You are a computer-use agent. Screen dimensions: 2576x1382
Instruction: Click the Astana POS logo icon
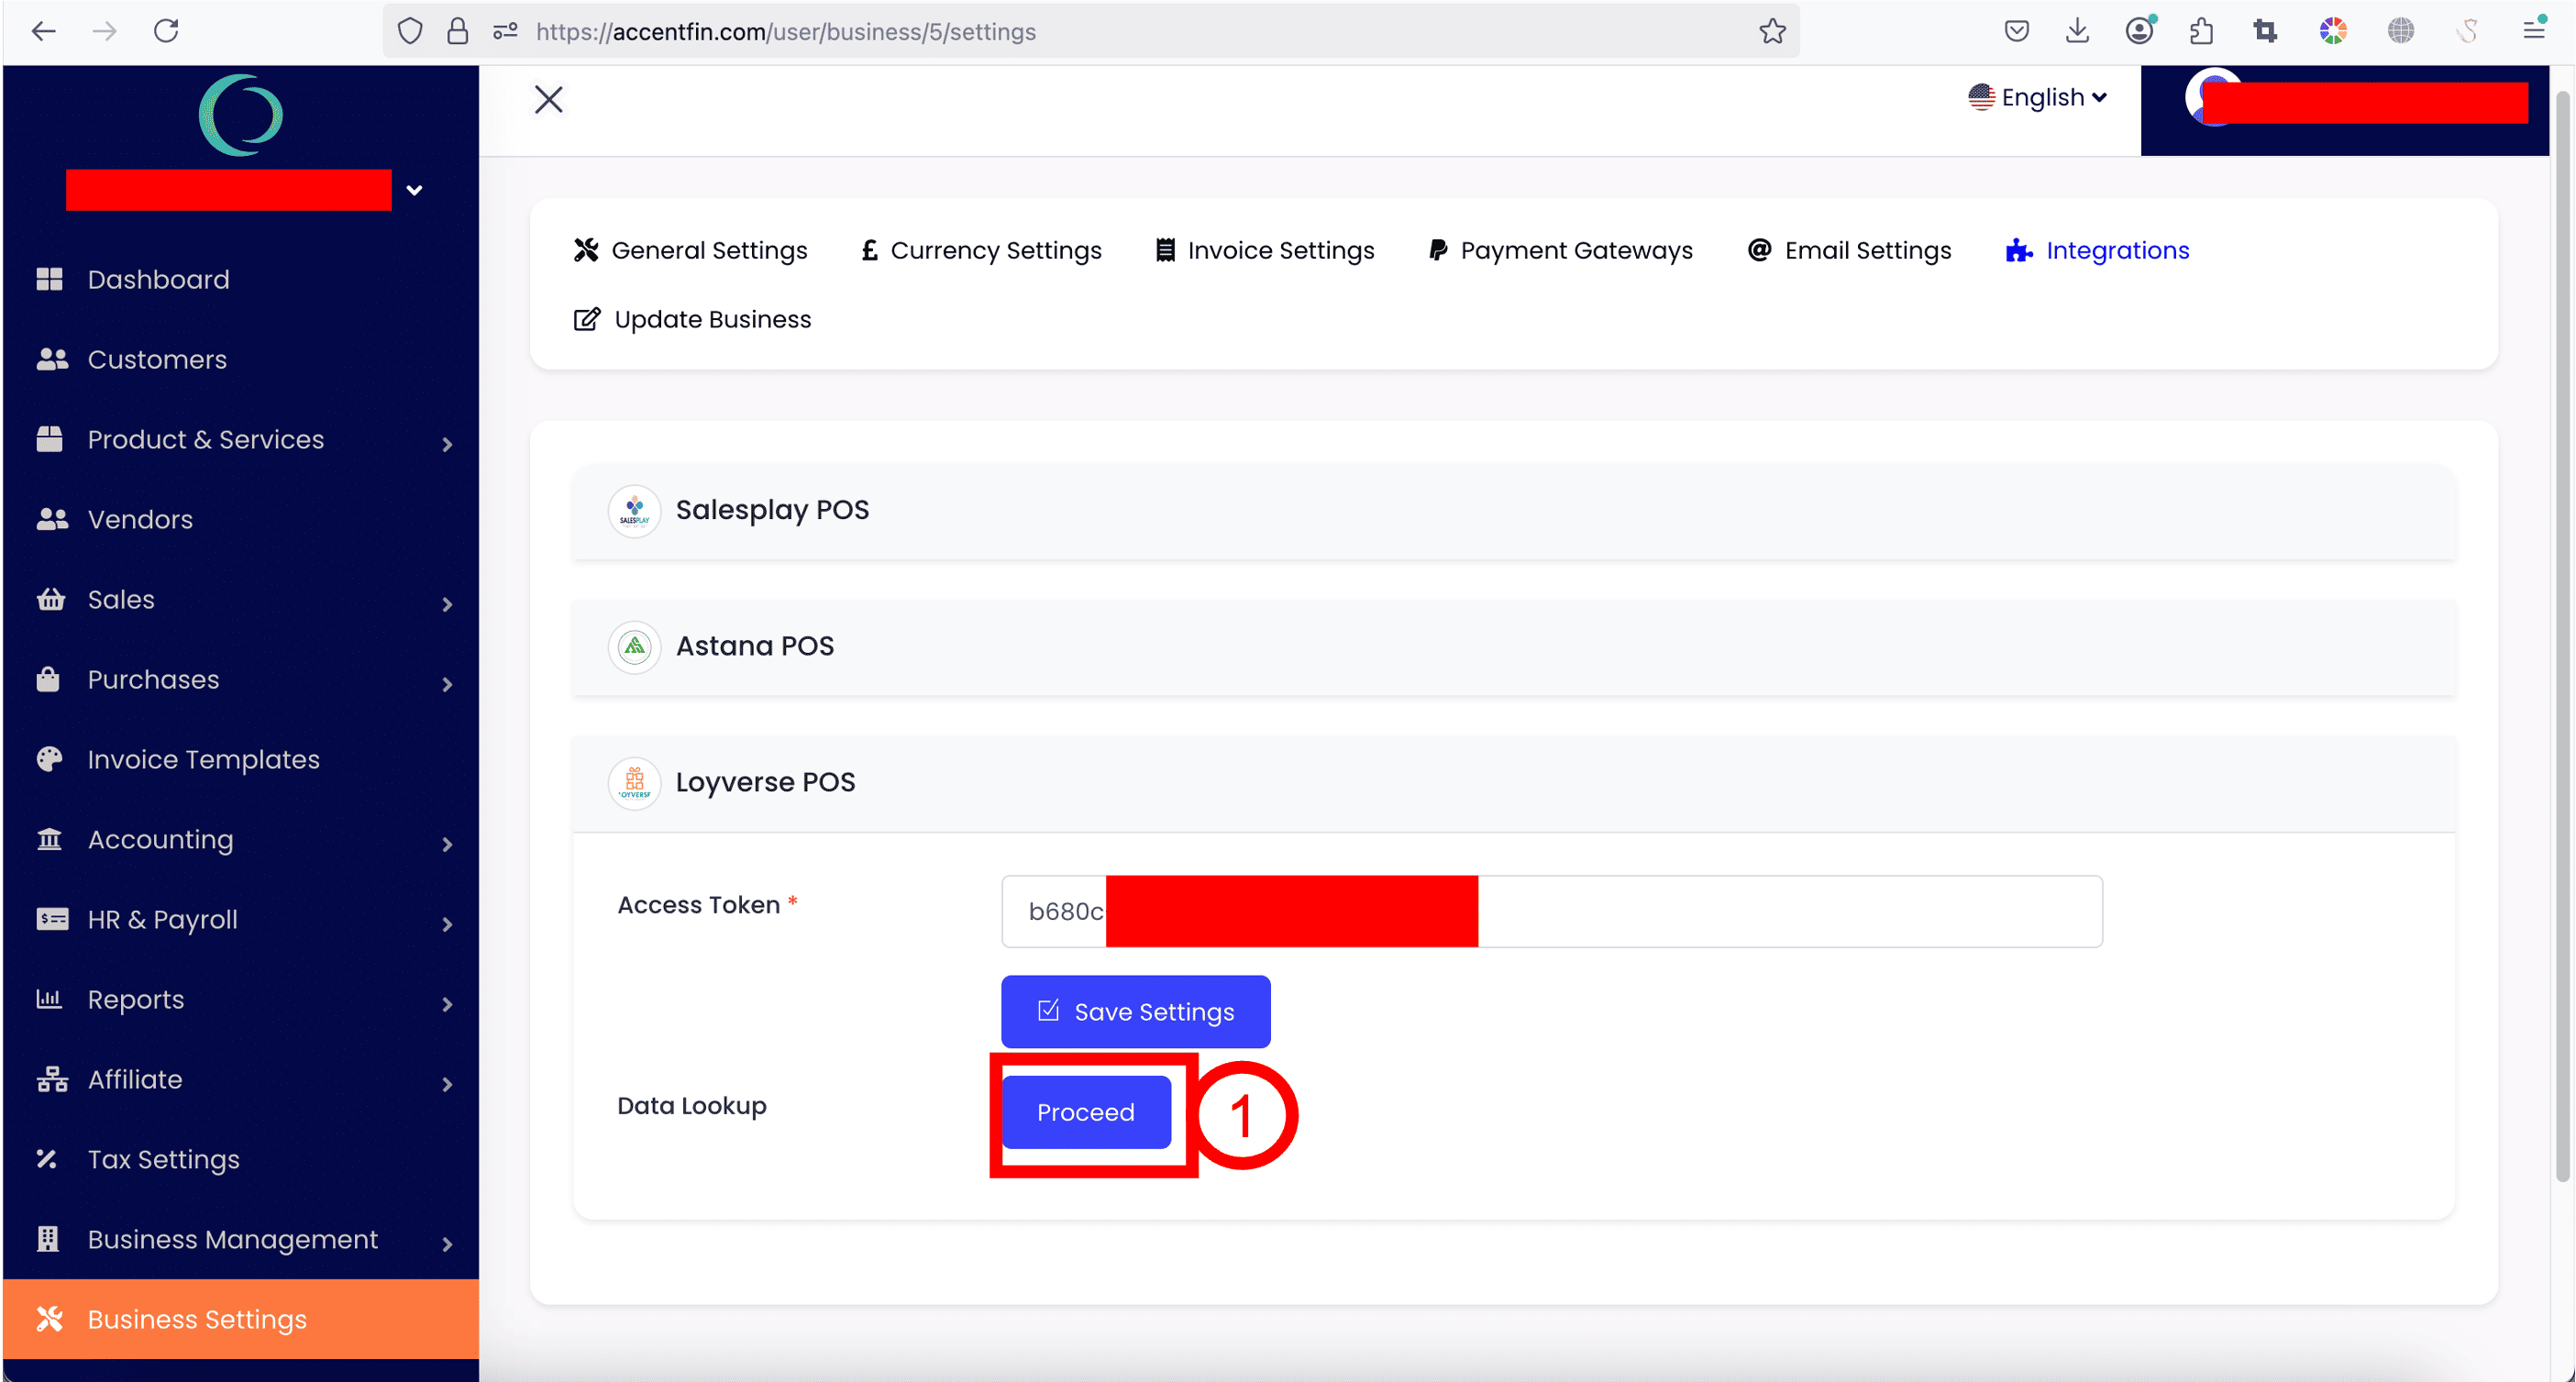[634, 647]
